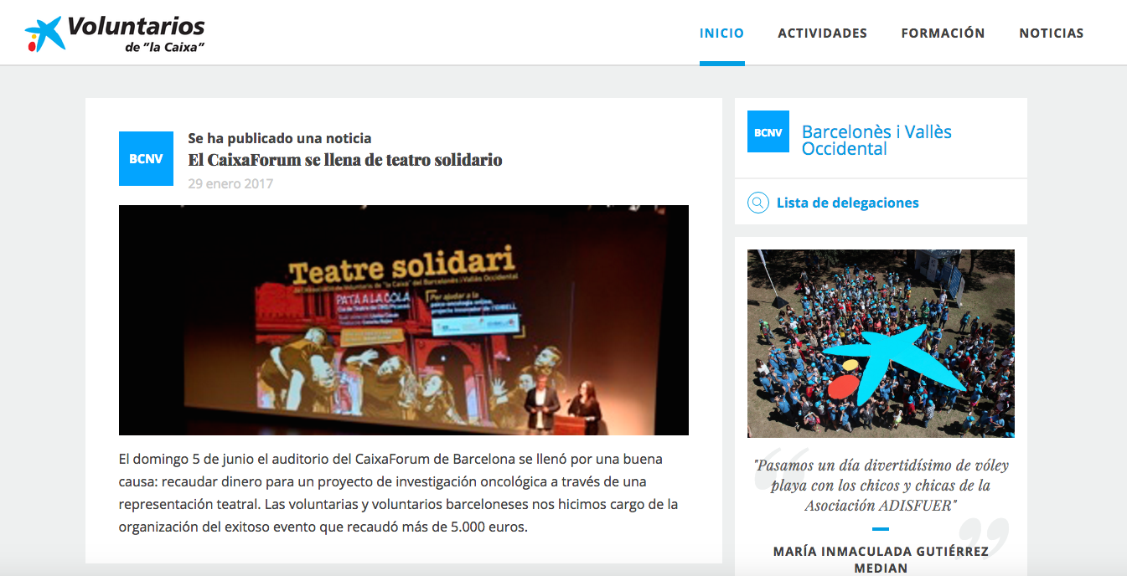Open the Lista de delegaciones link

point(848,202)
